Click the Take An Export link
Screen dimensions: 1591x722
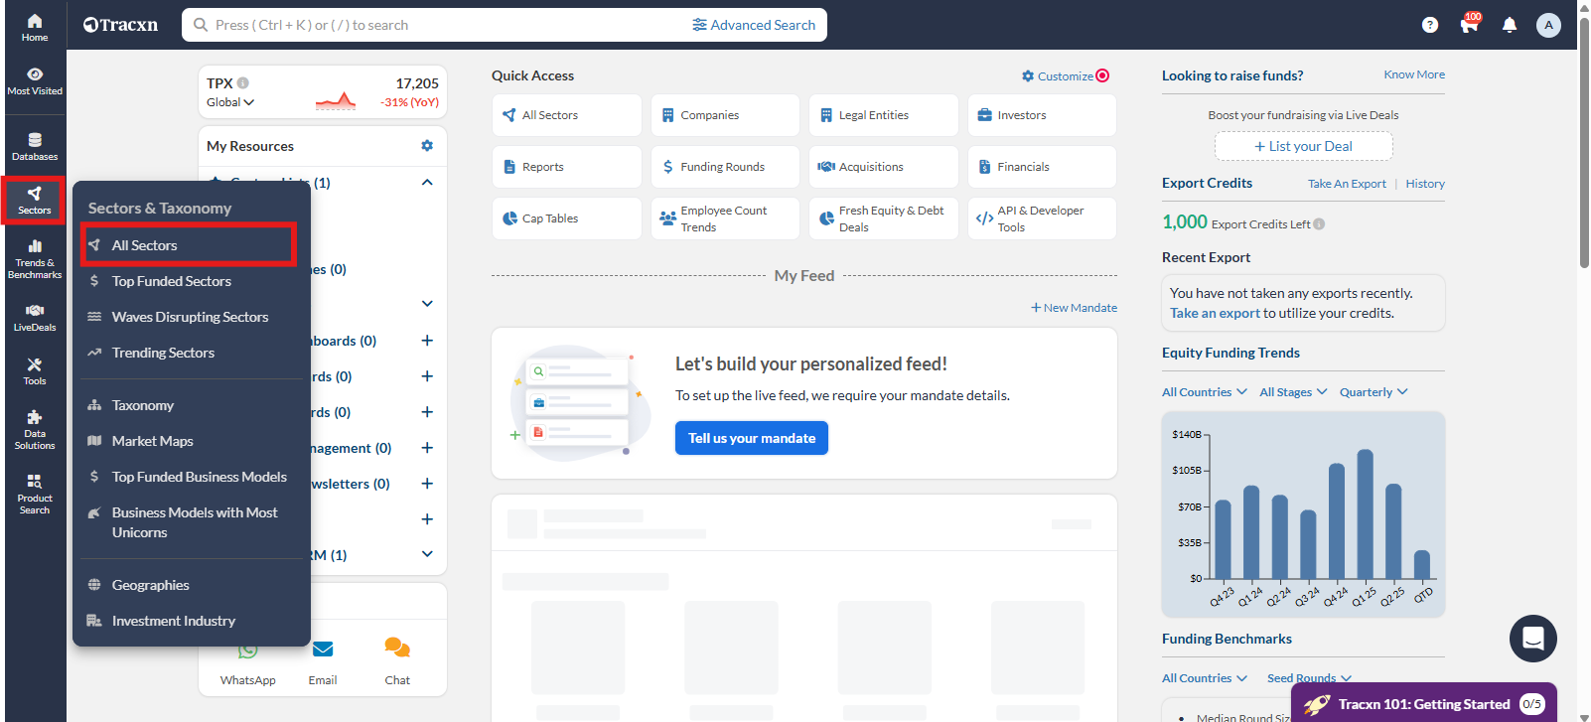point(1346,184)
